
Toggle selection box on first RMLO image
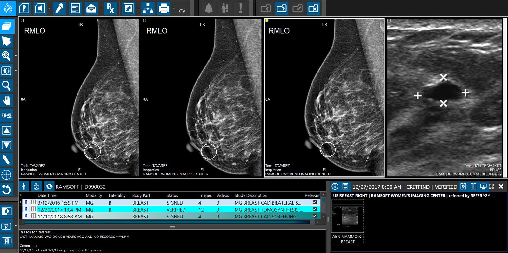pyautogui.click(x=22, y=21)
